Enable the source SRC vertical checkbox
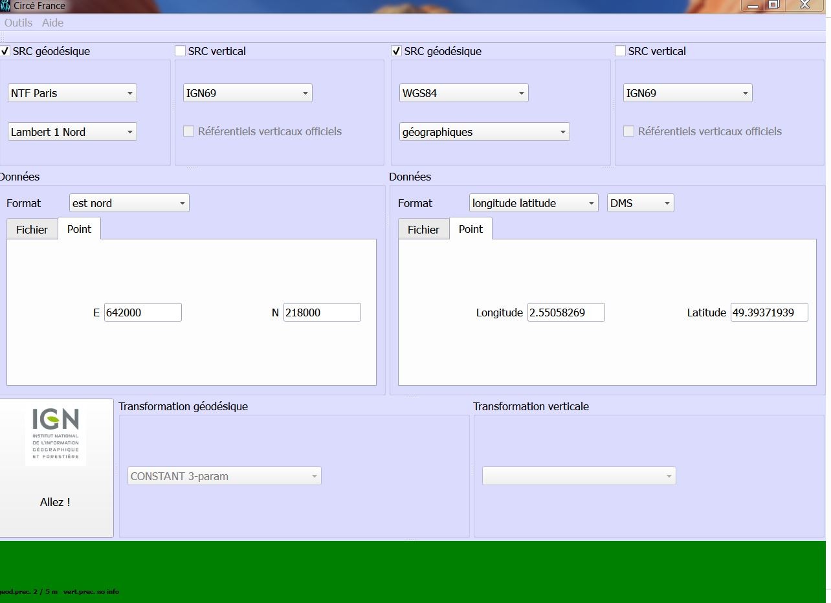The image size is (831, 603). pos(181,51)
